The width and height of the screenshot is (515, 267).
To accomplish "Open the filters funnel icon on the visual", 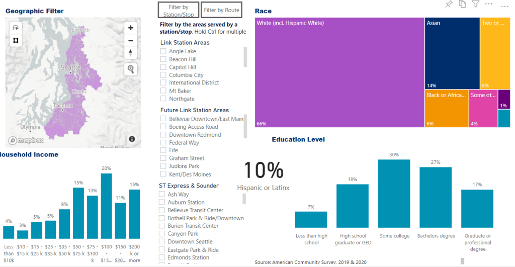I will click(x=475, y=5).
